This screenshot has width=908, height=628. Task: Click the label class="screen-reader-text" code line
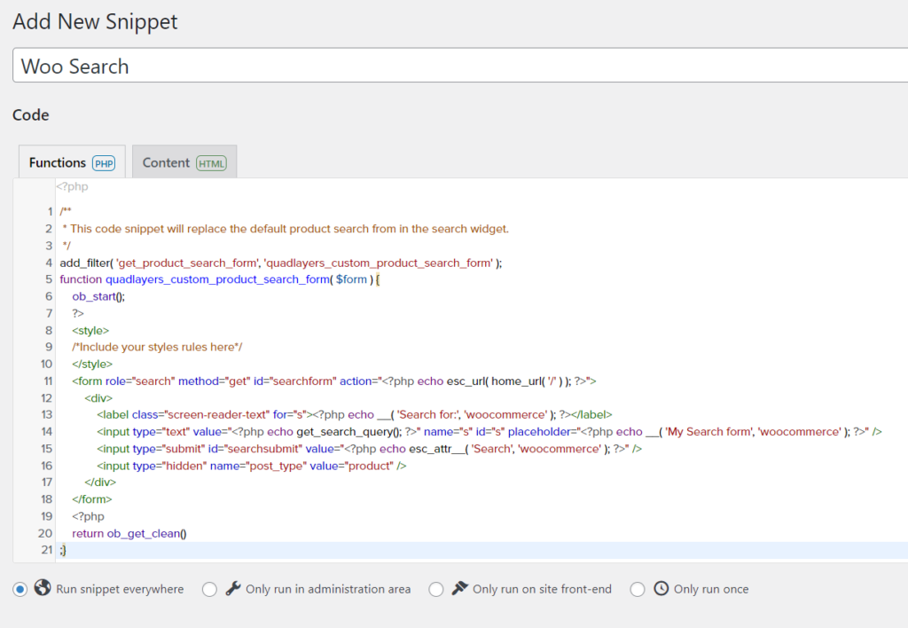(355, 415)
